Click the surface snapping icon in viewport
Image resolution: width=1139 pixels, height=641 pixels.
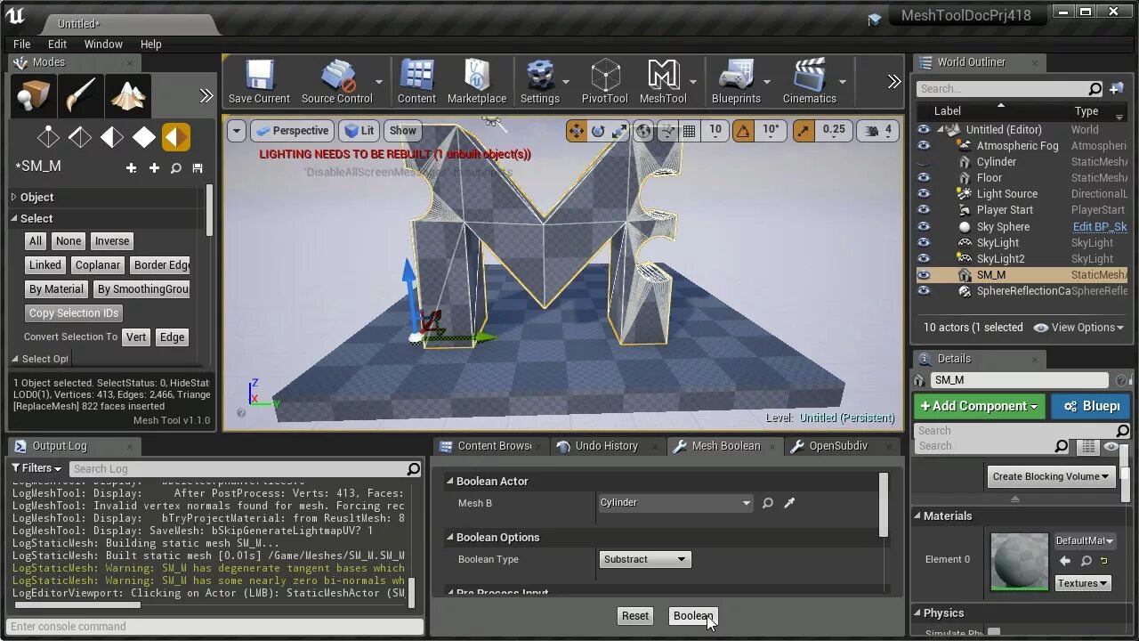coord(666,131)
